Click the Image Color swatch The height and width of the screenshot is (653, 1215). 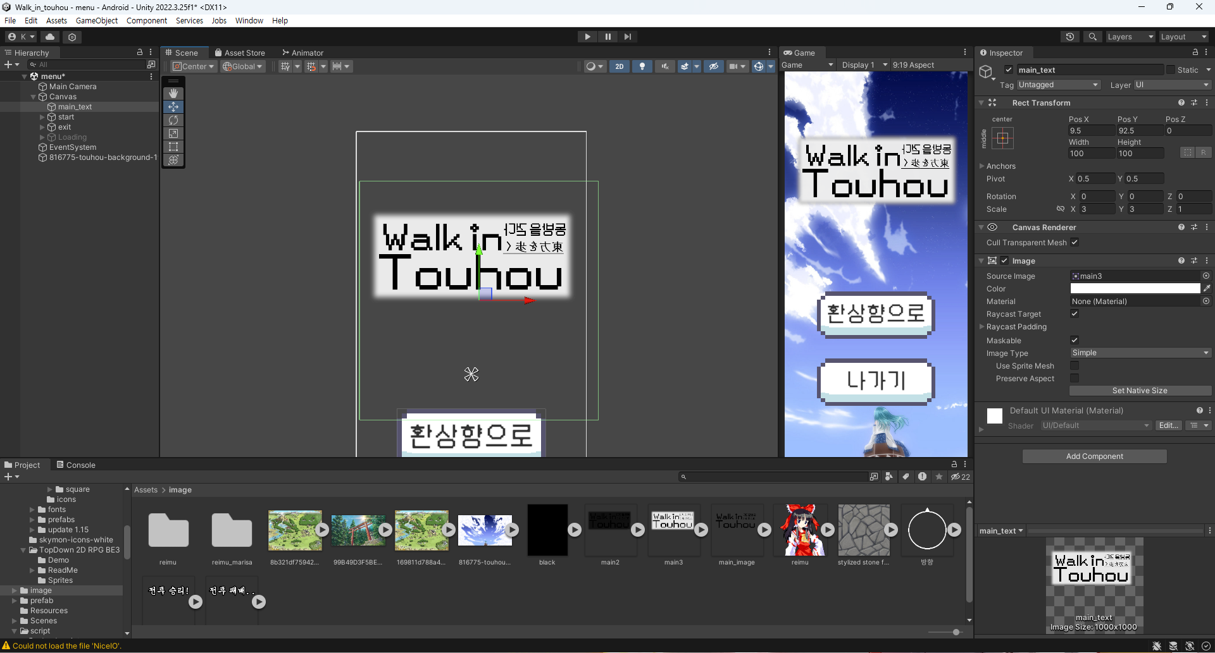click(1135, 288)
